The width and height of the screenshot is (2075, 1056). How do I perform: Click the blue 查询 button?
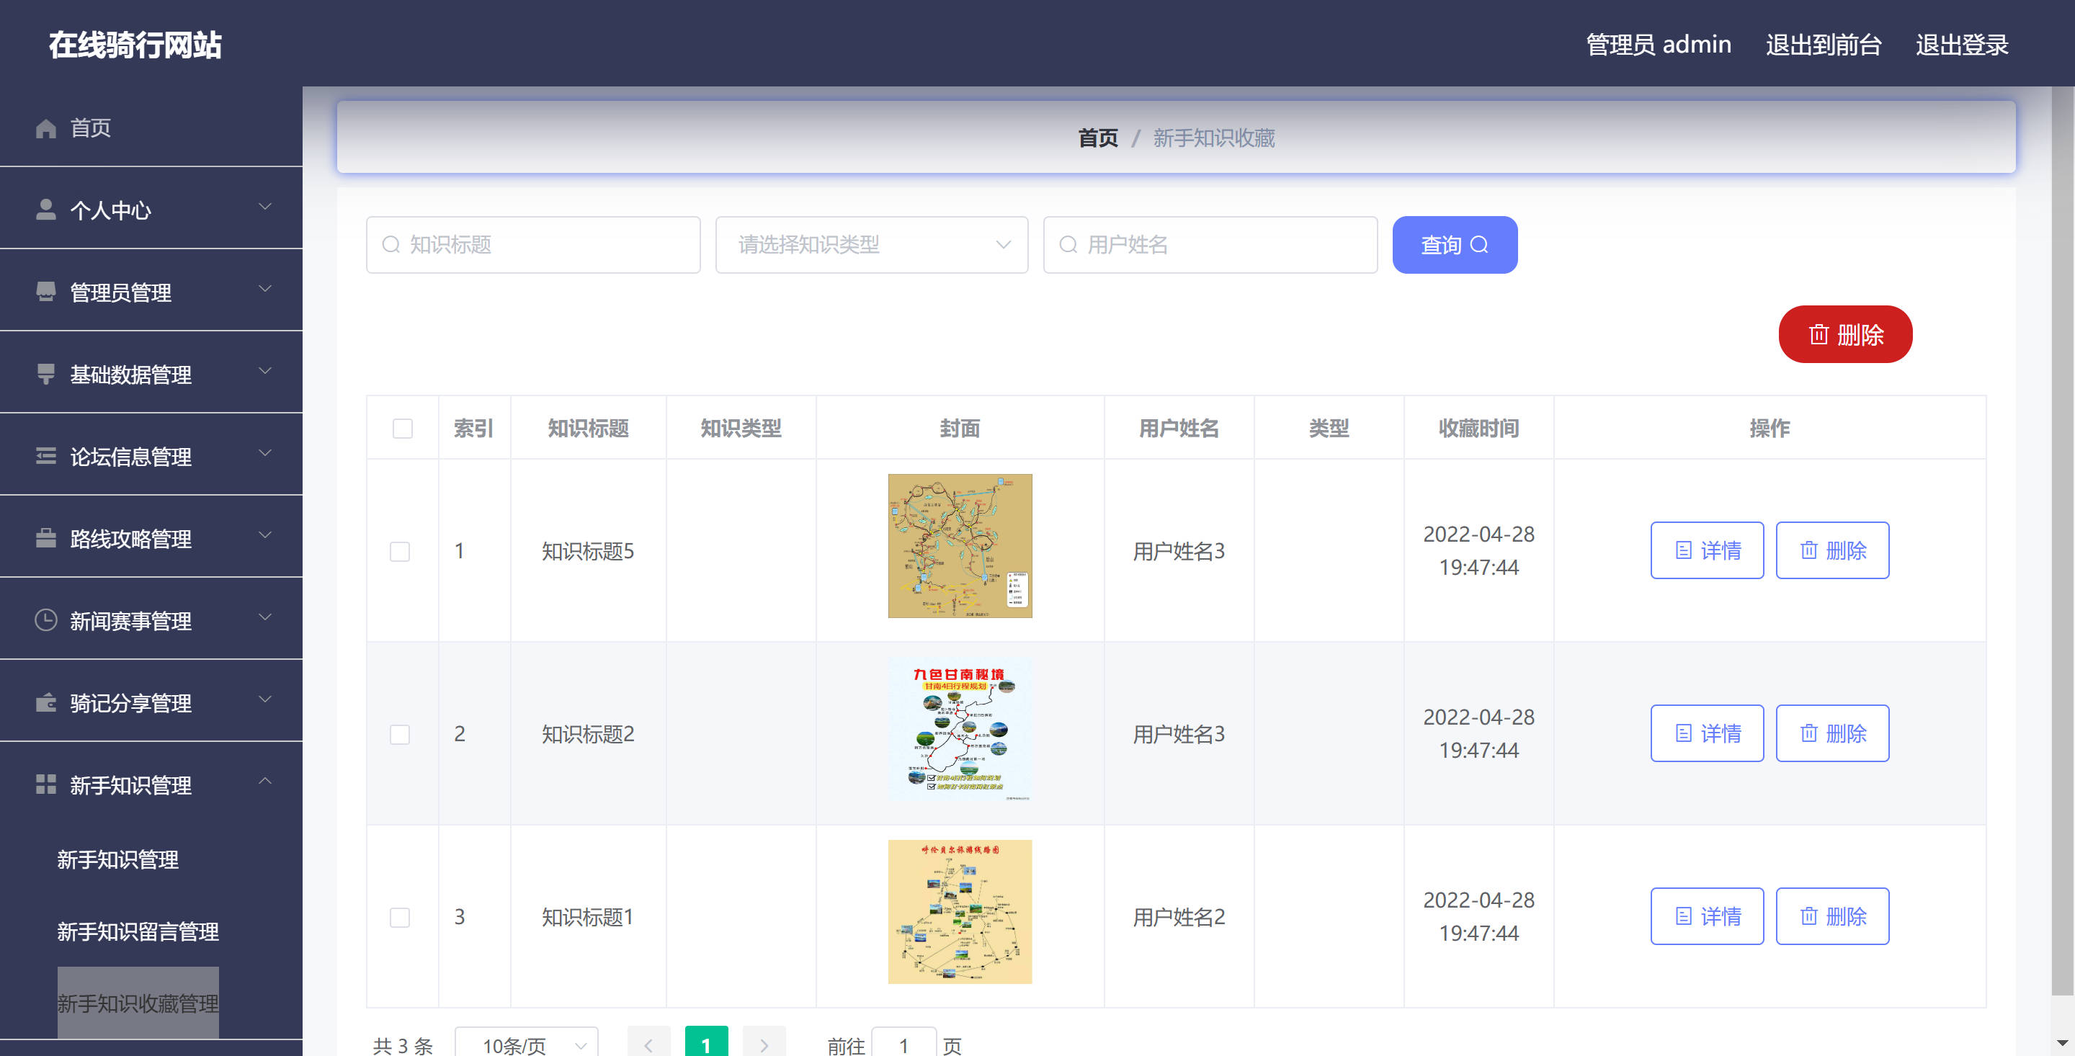click(x=1455, y=244)
